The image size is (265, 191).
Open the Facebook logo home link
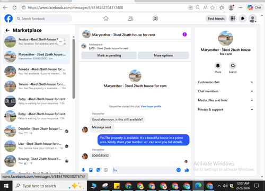(x=8, y=19)
